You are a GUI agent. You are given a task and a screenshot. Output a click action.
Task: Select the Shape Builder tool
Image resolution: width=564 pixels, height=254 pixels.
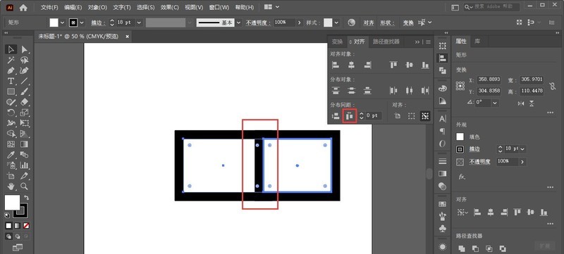pyautogui.click(x=11, y=134)
